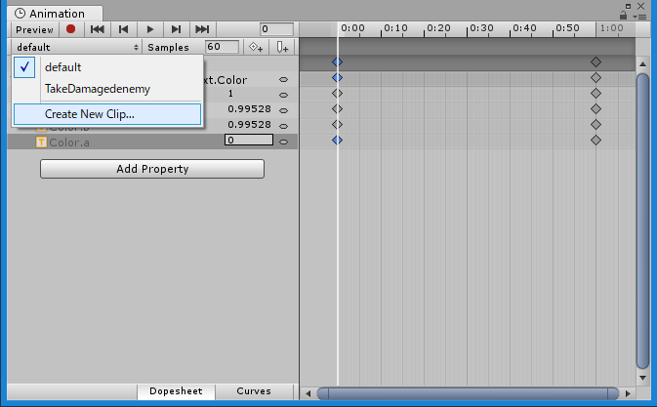Screen dimensions: 657x407
Task: Maximize the Animation window
Action: click(628, 6)
